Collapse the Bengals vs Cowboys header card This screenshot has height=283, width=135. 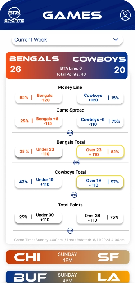(x=67, y=66)
